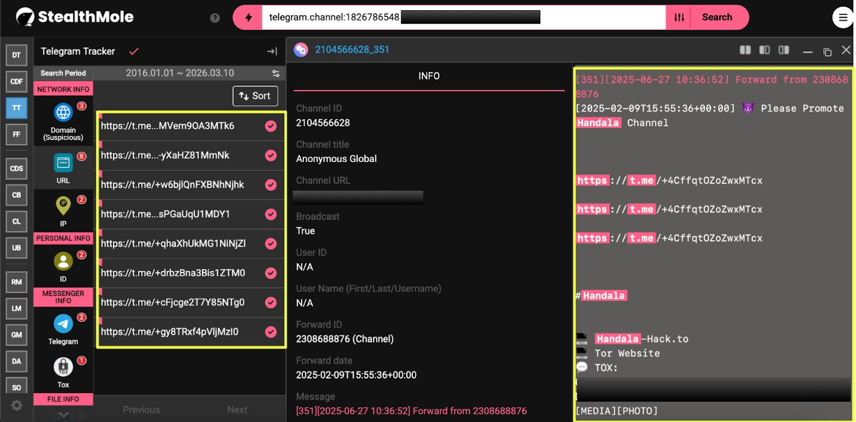This screenshot has width=856, height=422.
Task: Open the hamburger menu in top right
Action: (843, 18)
